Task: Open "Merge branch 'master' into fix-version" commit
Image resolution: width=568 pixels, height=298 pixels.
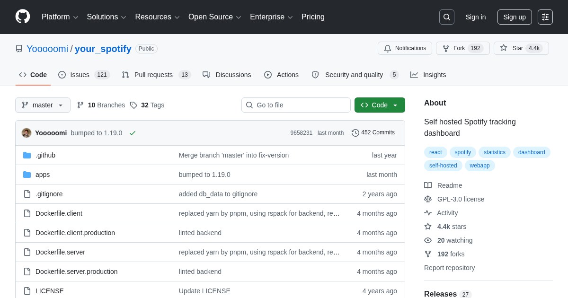Action: pyautogui.click(x=234, y=155)
